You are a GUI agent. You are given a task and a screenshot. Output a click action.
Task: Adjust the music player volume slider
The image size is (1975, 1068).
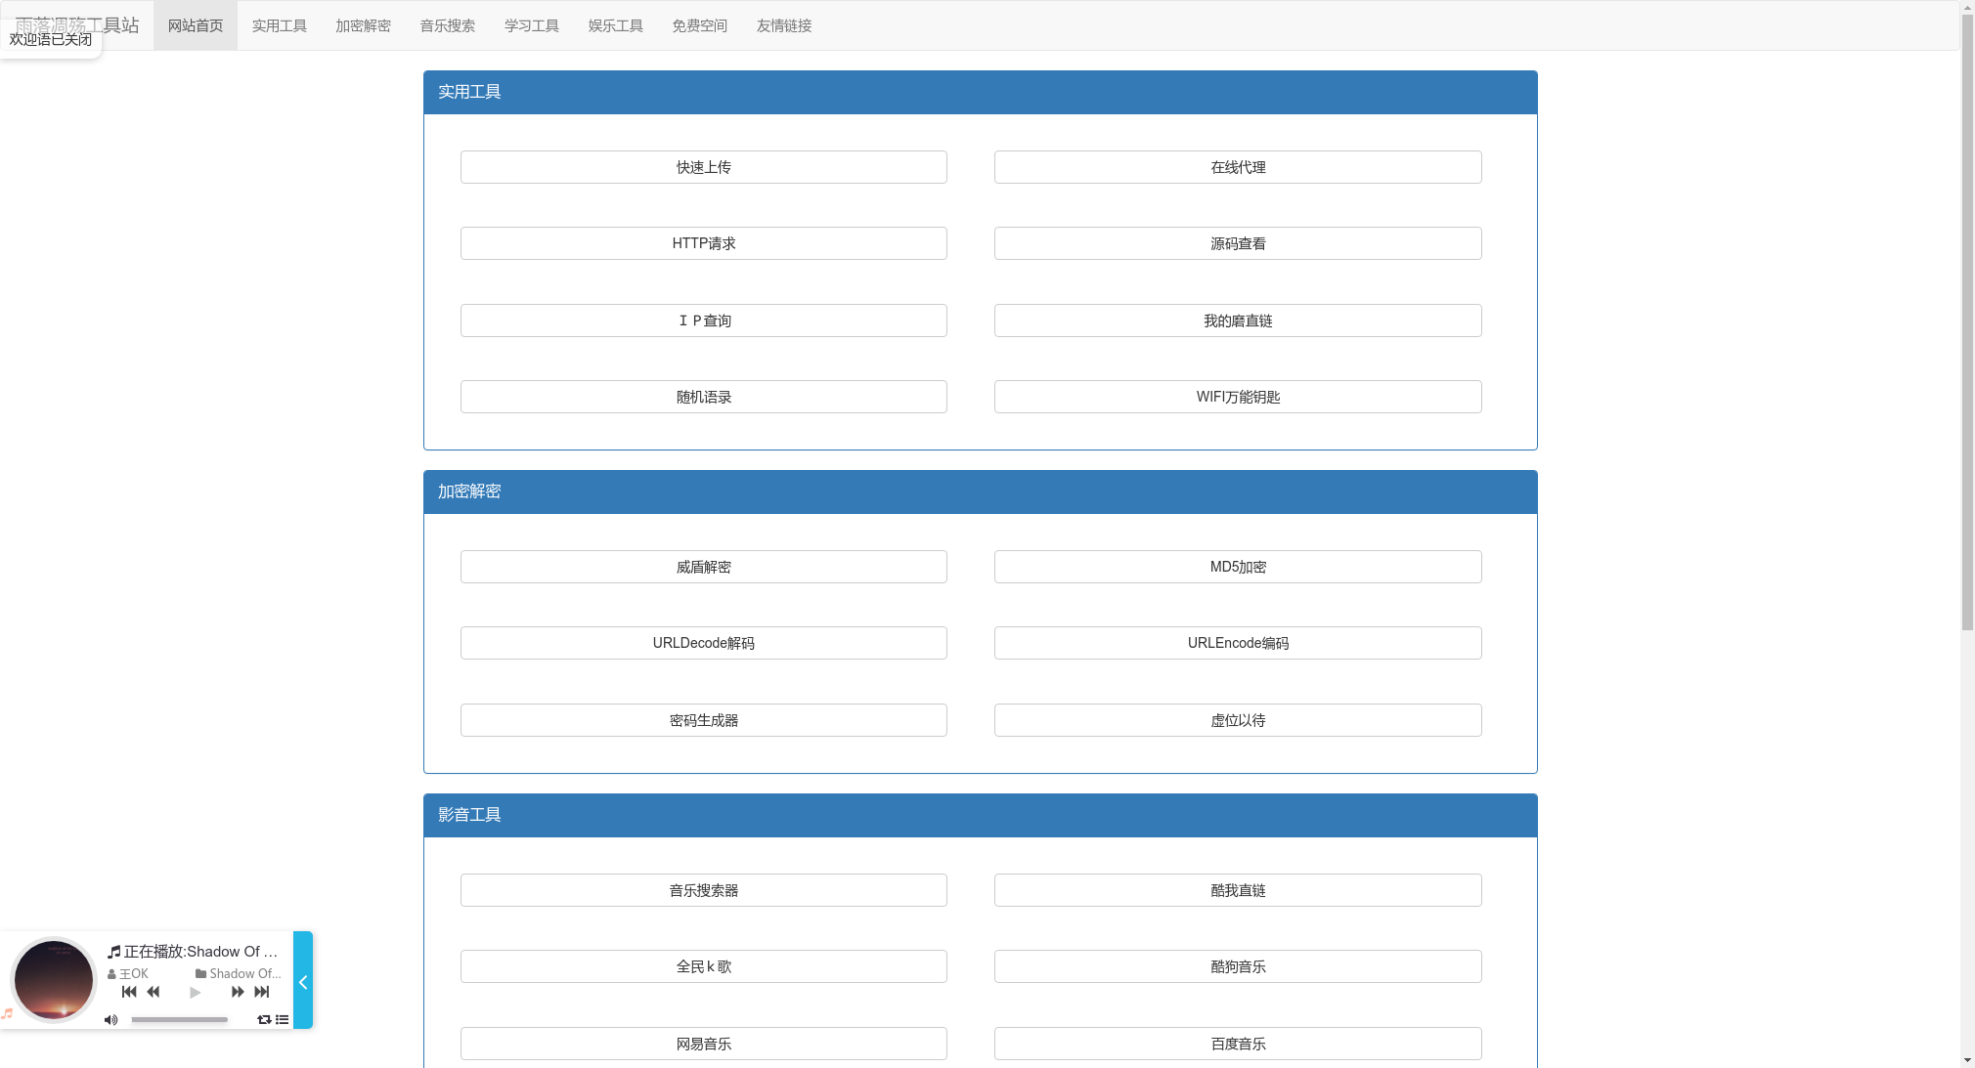[180, 1020]
